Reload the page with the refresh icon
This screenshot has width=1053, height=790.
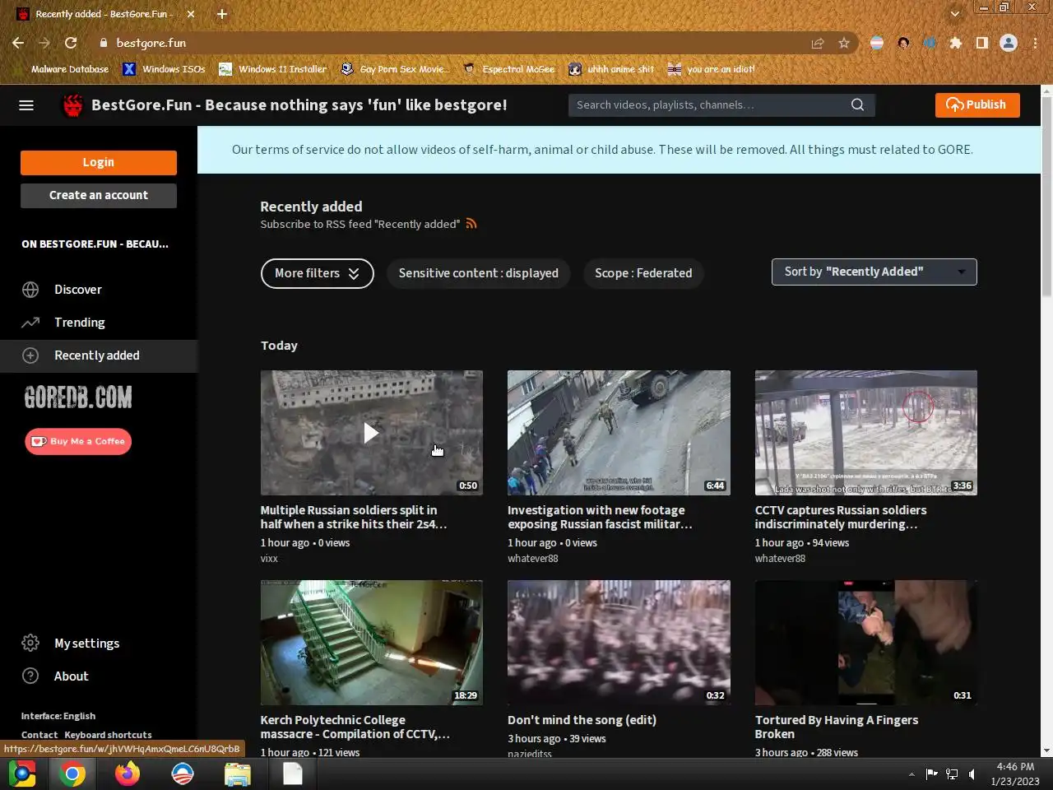71,43
